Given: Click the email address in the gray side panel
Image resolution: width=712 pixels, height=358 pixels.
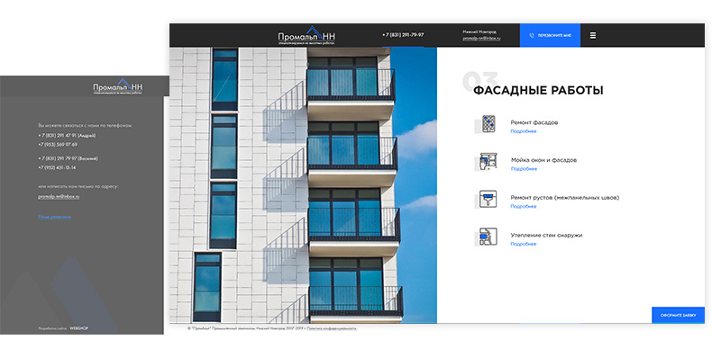Looking at the screenshot, I should click(x=59, y=197).
